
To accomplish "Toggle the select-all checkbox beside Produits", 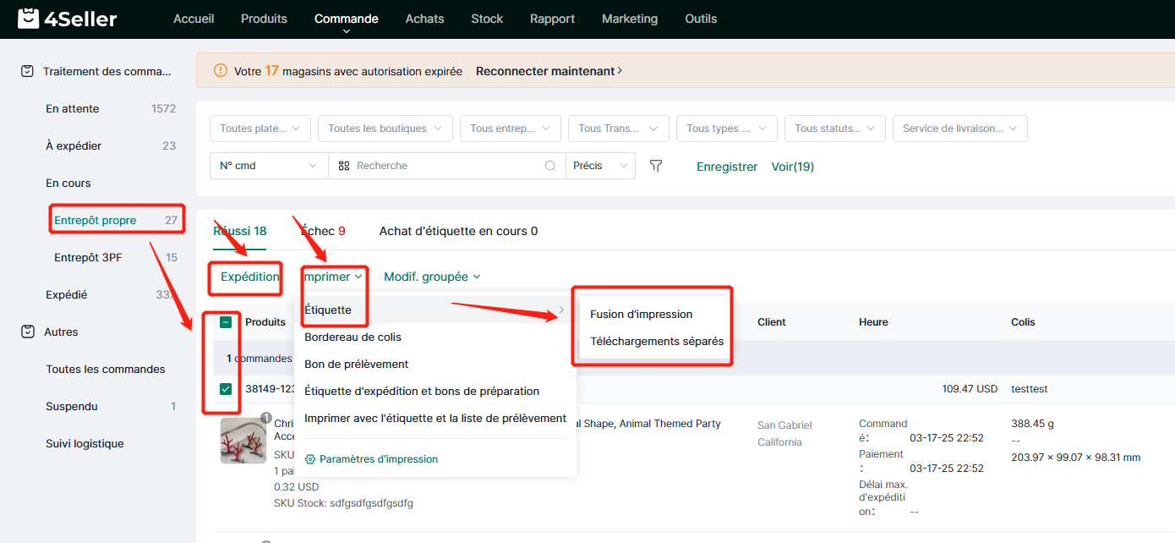I will click(226, 322).
